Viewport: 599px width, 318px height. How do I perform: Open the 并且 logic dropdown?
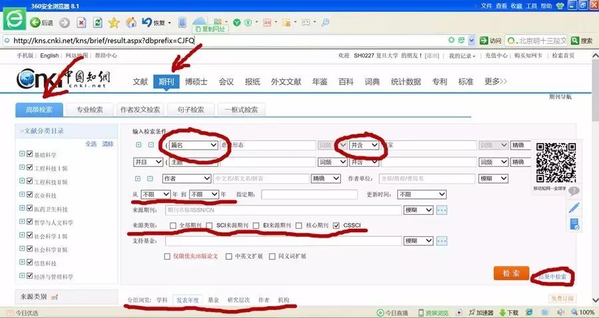[x=148, y=162]
